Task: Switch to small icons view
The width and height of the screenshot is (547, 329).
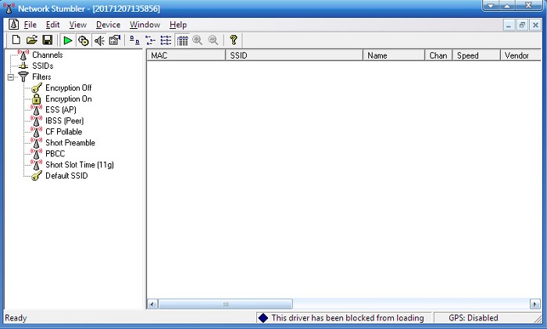Action: coord(150,41)
